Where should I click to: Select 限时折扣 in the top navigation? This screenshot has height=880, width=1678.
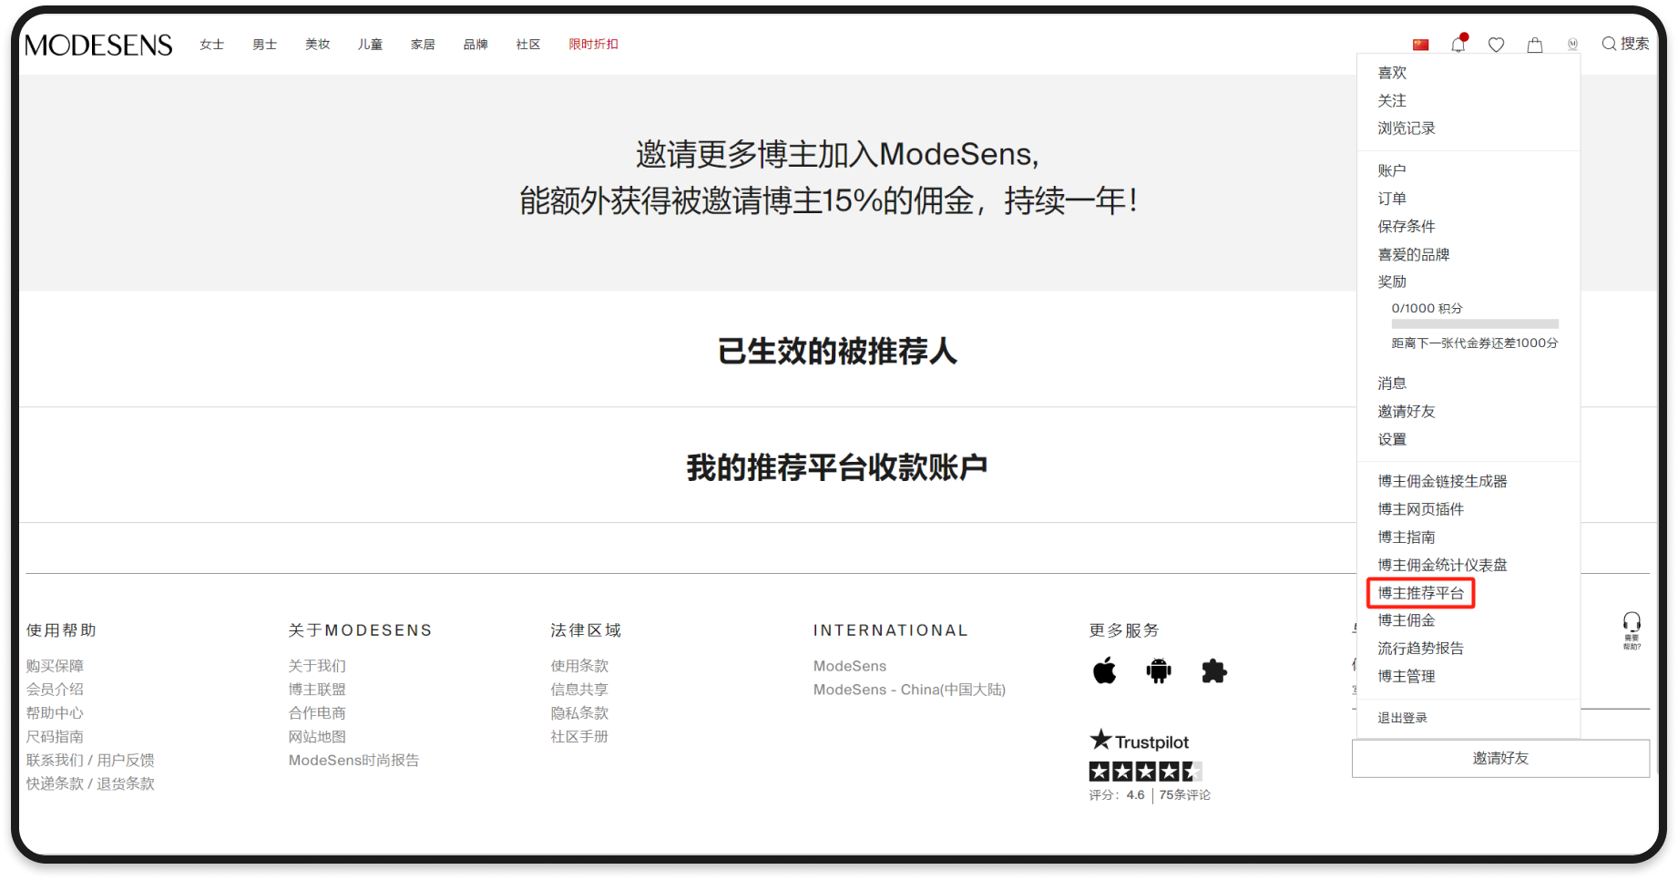coord(593,45)
